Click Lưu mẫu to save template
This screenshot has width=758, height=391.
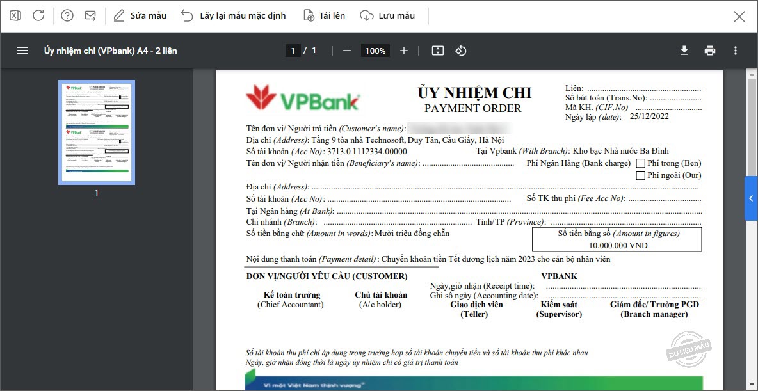(x=388, y=15)
